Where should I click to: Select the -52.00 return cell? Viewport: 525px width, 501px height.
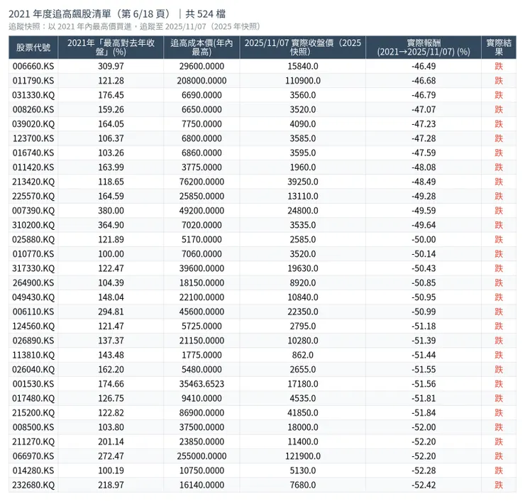(424, 427)
